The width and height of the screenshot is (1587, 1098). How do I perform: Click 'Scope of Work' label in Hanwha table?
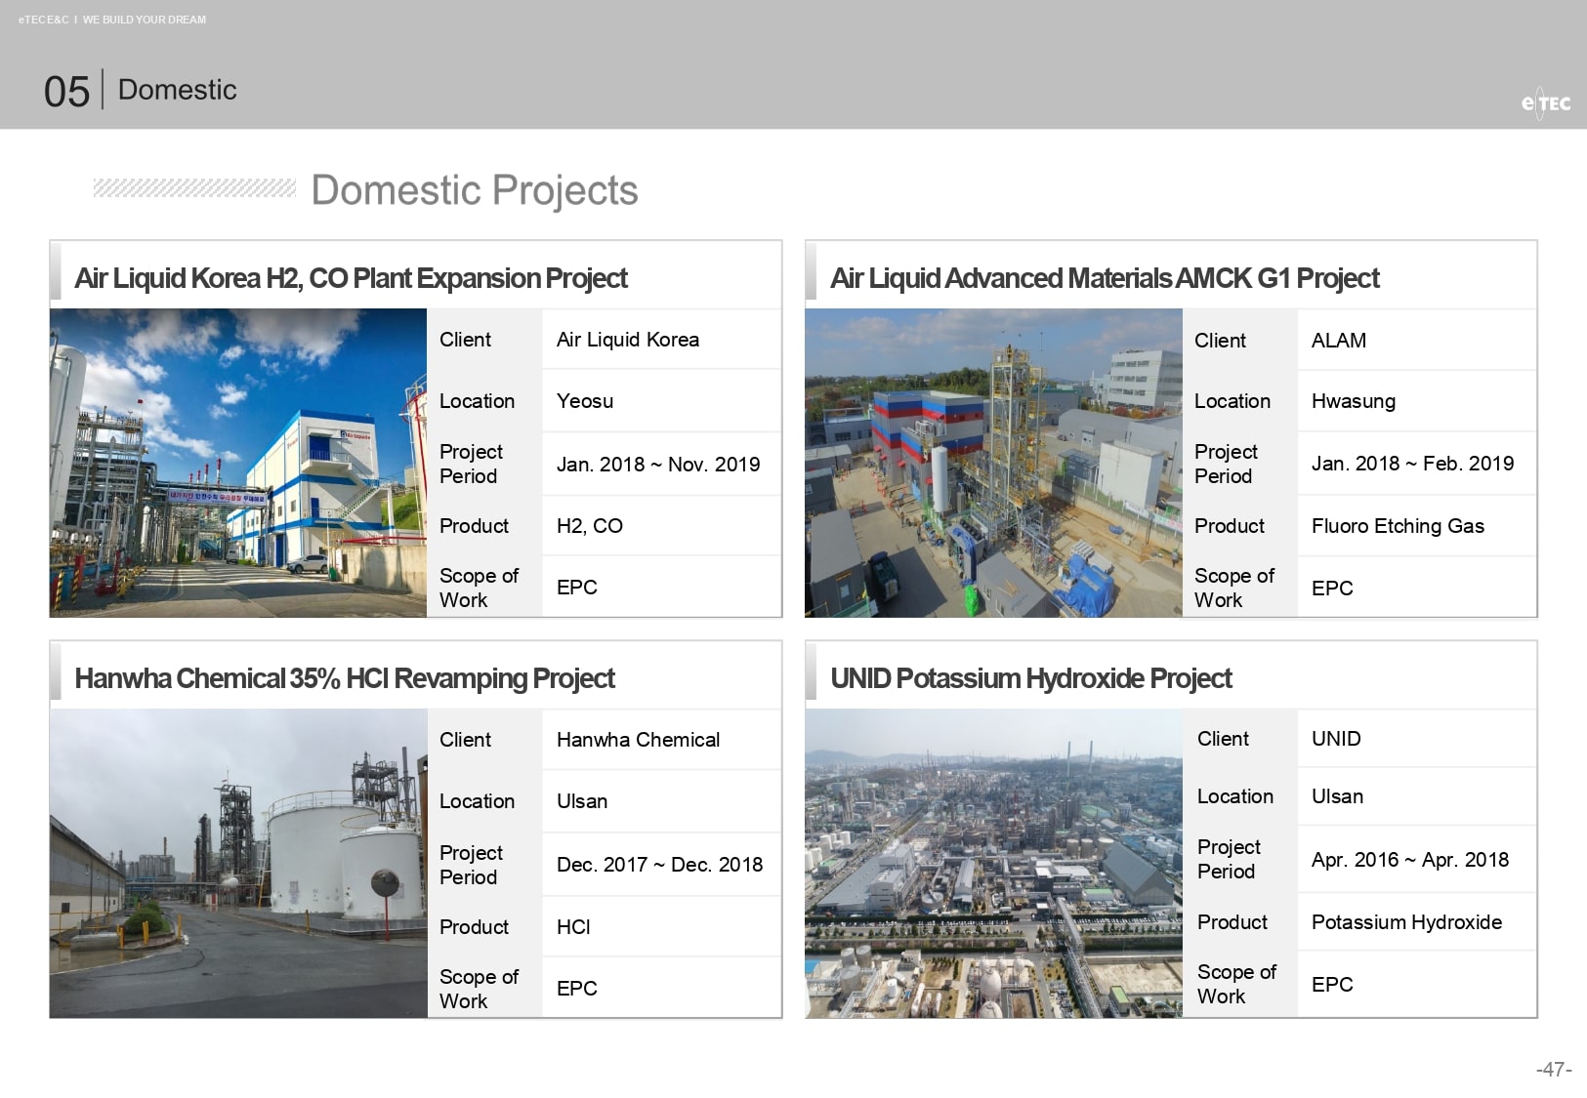tap(479, 989)
